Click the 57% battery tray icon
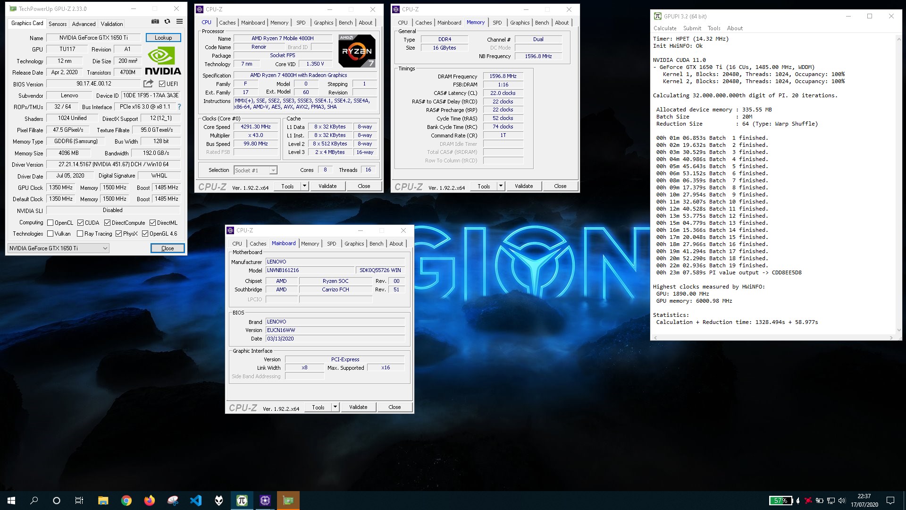 tap(780, 501)
